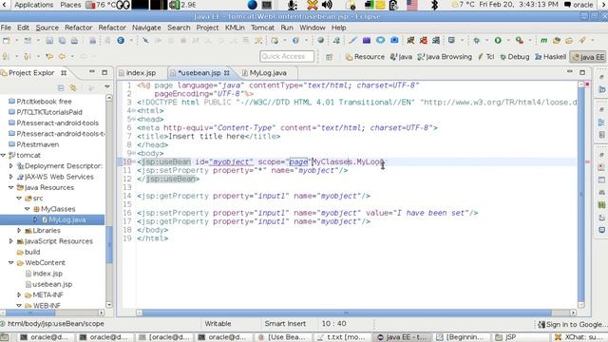Click the Quick Access search field
This screenshot has height=342, width=608.
coord(287,57)
